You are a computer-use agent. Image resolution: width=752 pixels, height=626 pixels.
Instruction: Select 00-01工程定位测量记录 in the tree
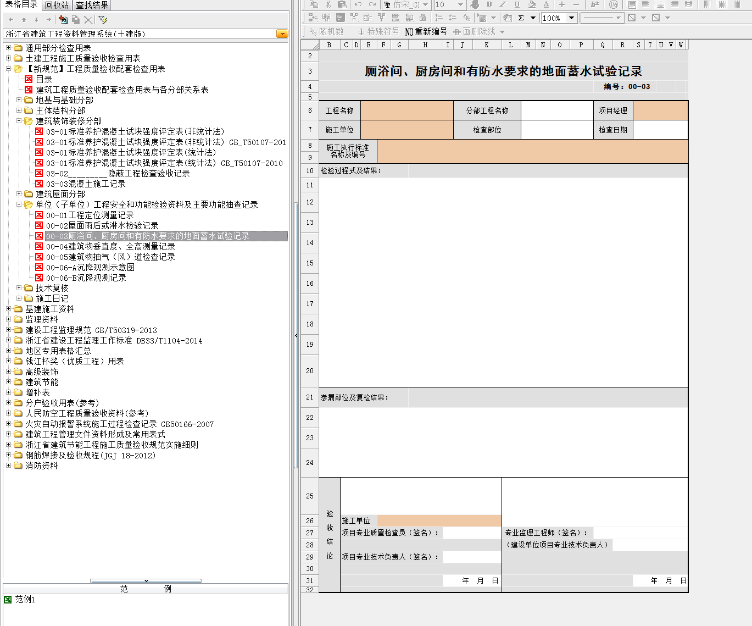[x=90, y=215]
